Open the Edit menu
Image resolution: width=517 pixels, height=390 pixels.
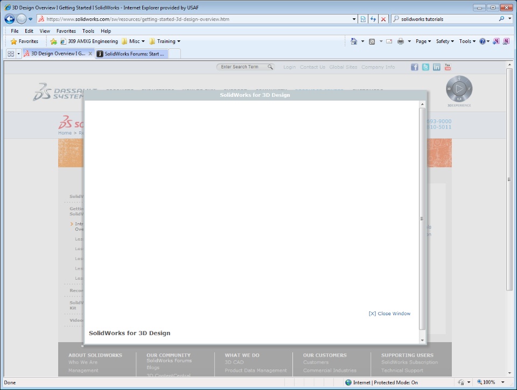tap(29, 31)
